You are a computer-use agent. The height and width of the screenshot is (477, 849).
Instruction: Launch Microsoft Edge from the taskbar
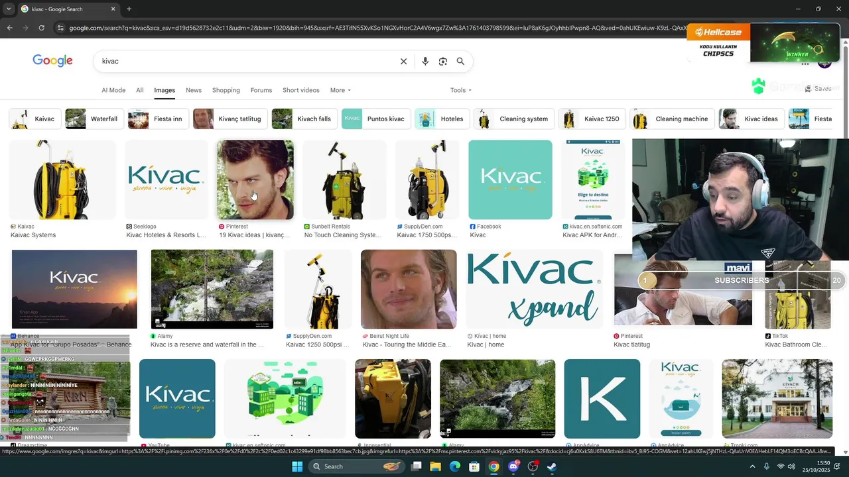(x=455, y=466)
